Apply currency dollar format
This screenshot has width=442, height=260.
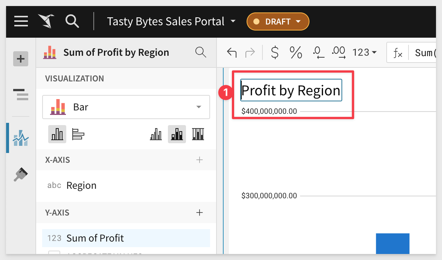275,53
